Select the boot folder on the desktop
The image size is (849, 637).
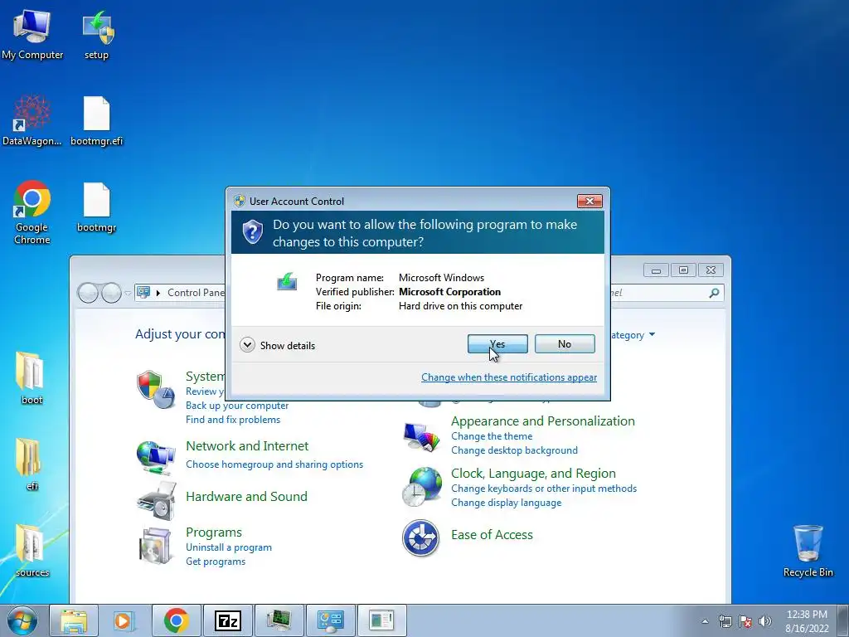pos(32,378)
